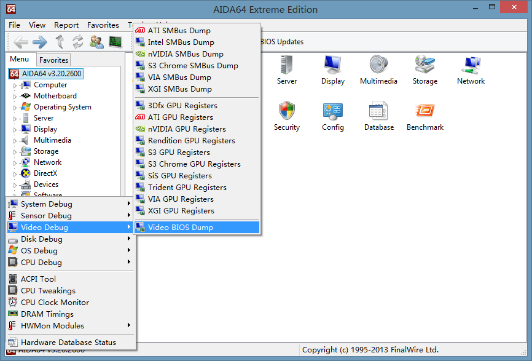Expand the Operating System tree node
Screen dimensions: 532x361
click(15, 108)
